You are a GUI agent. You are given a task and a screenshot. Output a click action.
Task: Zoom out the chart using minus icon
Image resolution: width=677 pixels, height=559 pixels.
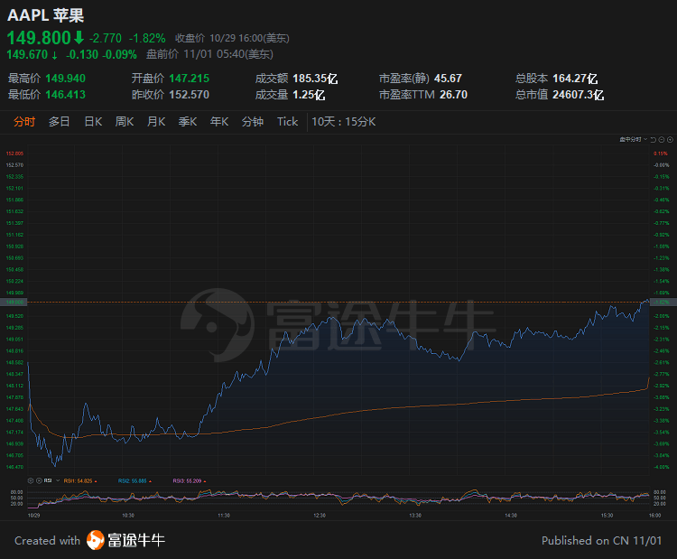662,140
